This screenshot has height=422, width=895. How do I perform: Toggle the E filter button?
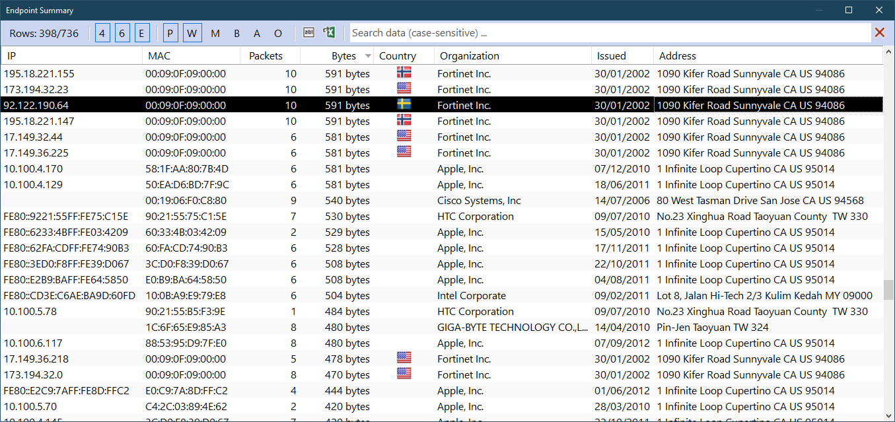point(142,33)
